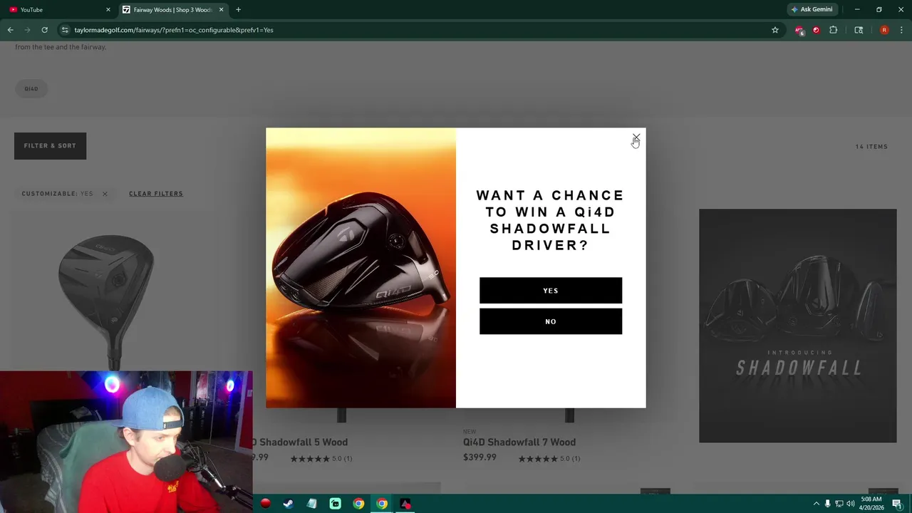The height and width of the screenshot is (513, 912).
Task: Click NO to decline the giveaway
Action: point(551,321)
